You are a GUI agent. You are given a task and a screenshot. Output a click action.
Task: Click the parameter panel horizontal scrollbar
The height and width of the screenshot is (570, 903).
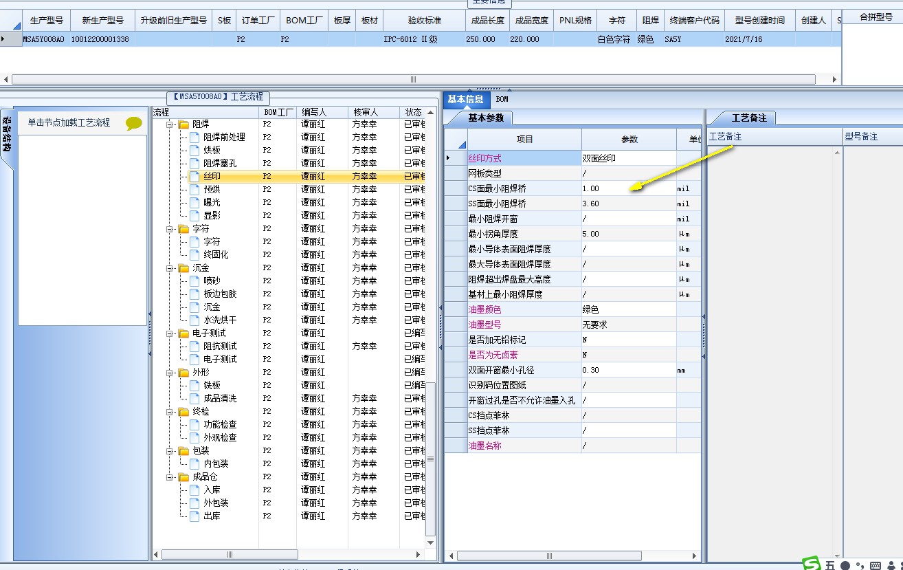click(x=548, y=556)
